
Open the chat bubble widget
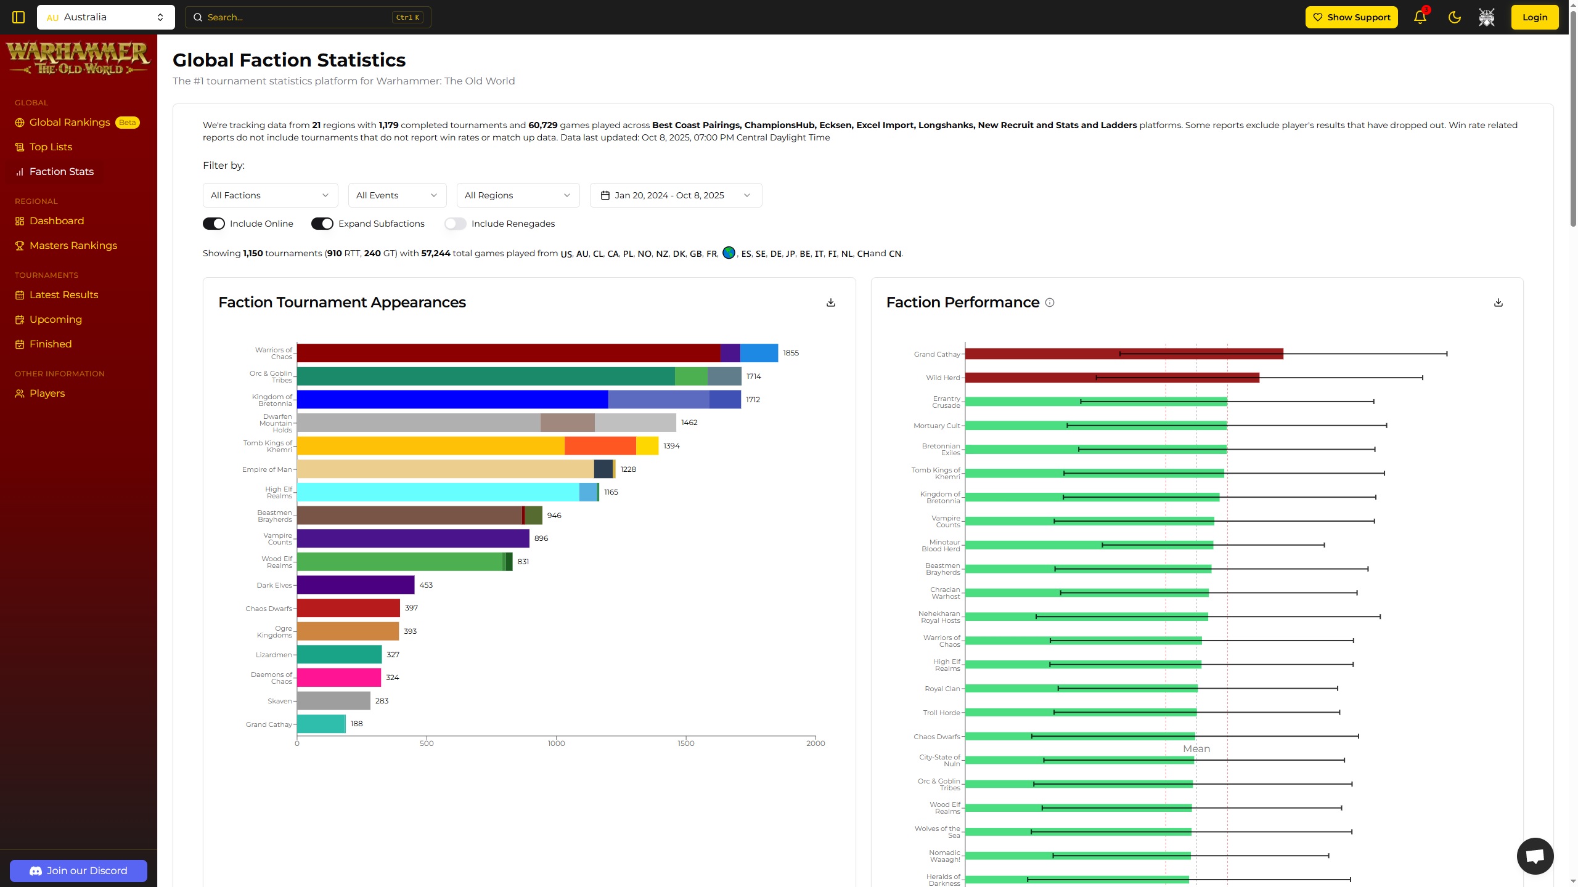click(1534, 856)
